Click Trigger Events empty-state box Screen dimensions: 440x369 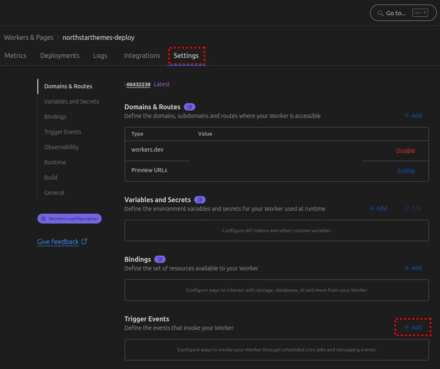click(276, 350)
